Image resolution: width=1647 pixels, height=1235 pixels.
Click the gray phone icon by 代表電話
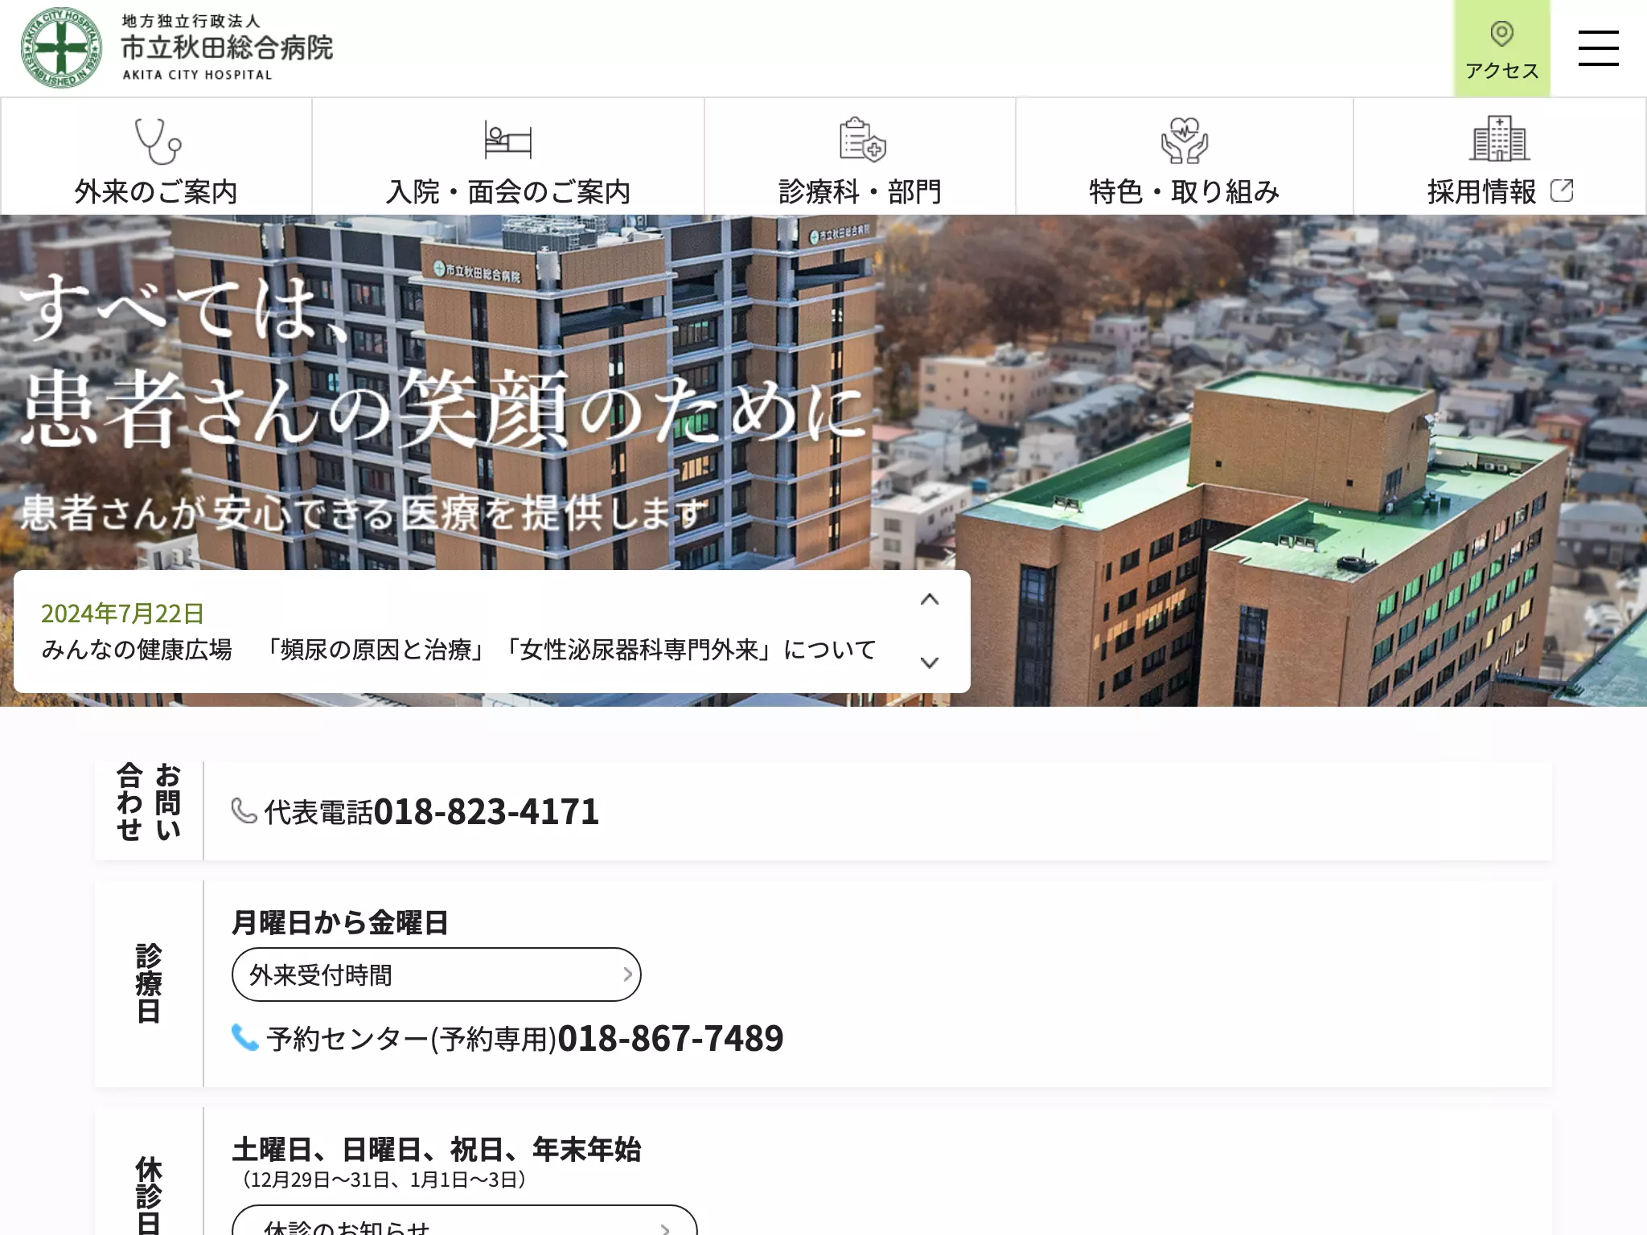244,810
